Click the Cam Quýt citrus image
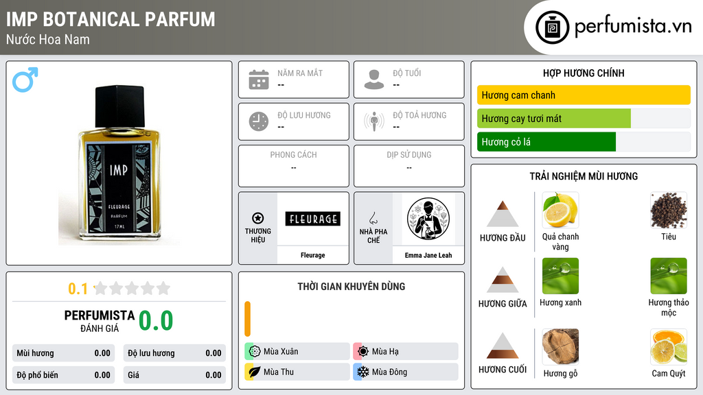 pos(669,346)
